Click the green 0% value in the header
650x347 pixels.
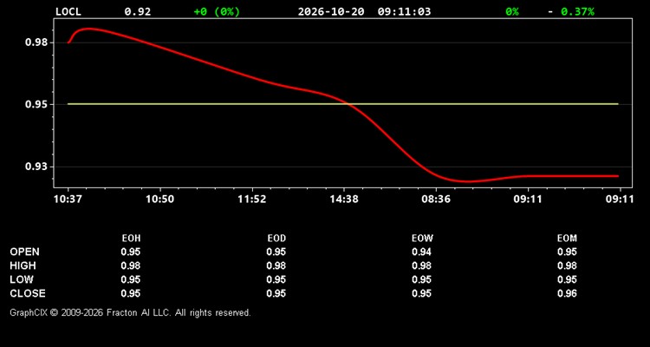[x=512, y=11]
